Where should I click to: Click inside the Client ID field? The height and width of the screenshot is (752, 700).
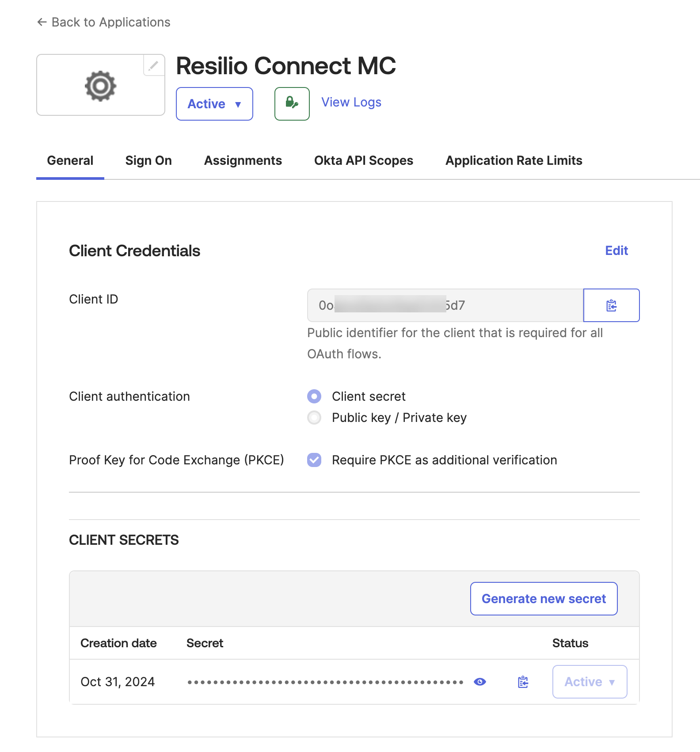pos(445,305)
